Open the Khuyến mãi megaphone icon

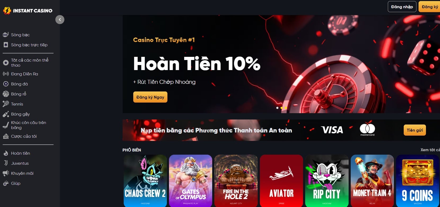point(6,173)
